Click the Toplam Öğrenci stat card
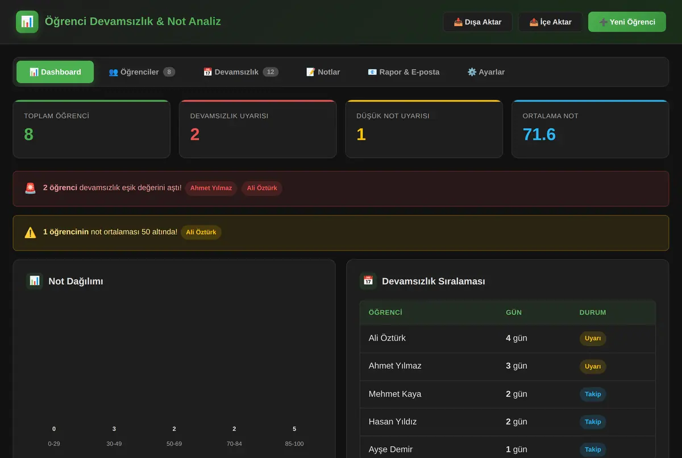Image resolution: width=682 pixels, height=458 pixels. [92, 129]
